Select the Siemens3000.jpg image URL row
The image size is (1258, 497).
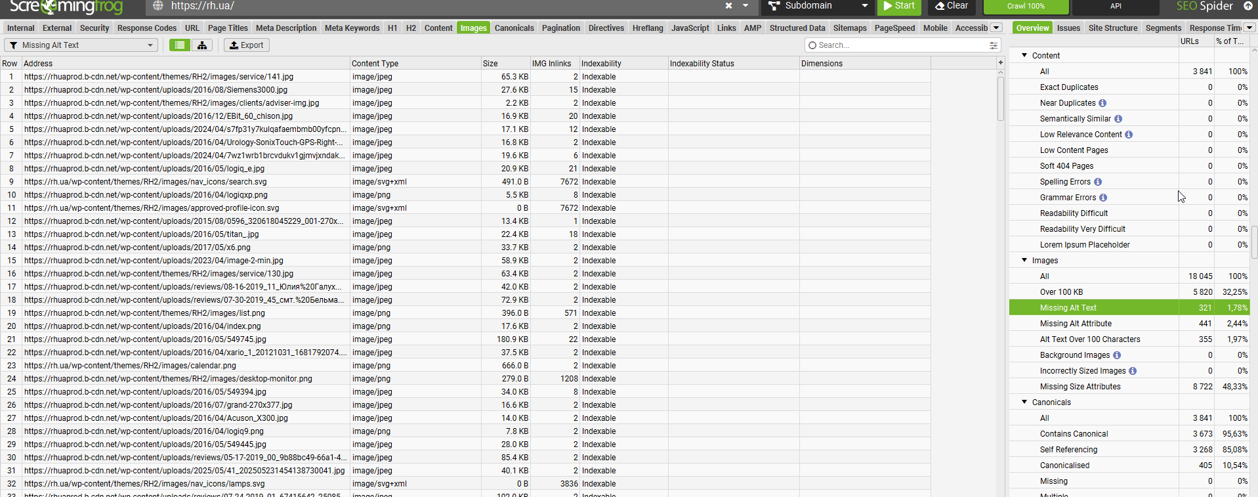[465, 90]
